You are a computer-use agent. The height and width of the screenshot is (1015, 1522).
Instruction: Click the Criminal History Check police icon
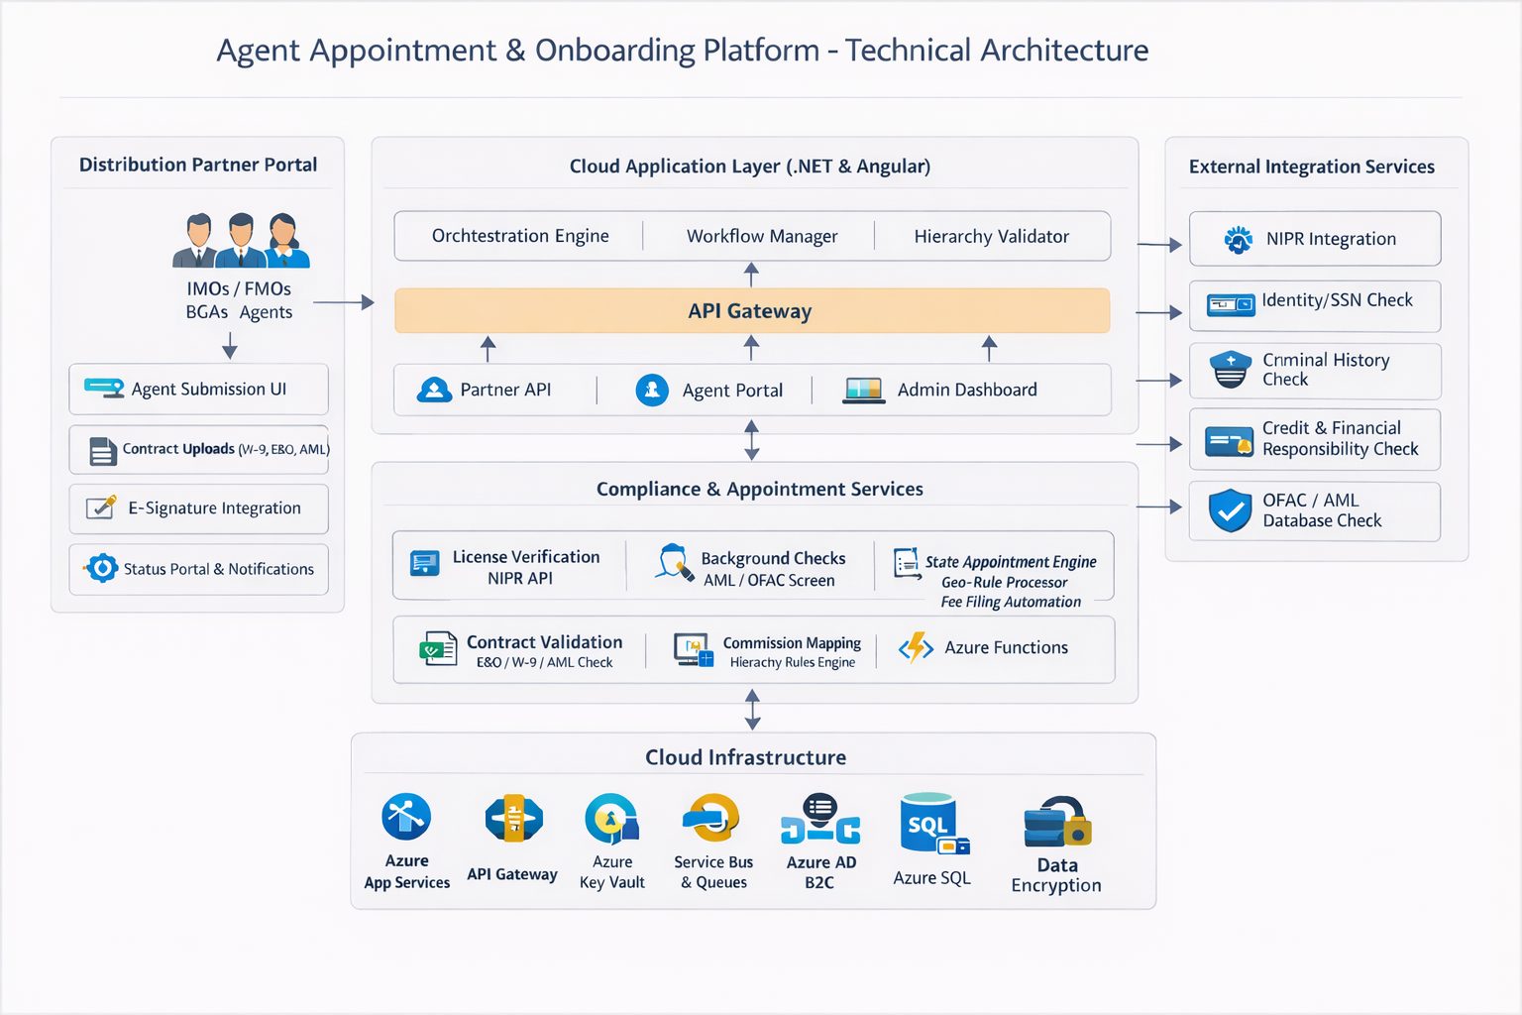tap(1231, 370)
